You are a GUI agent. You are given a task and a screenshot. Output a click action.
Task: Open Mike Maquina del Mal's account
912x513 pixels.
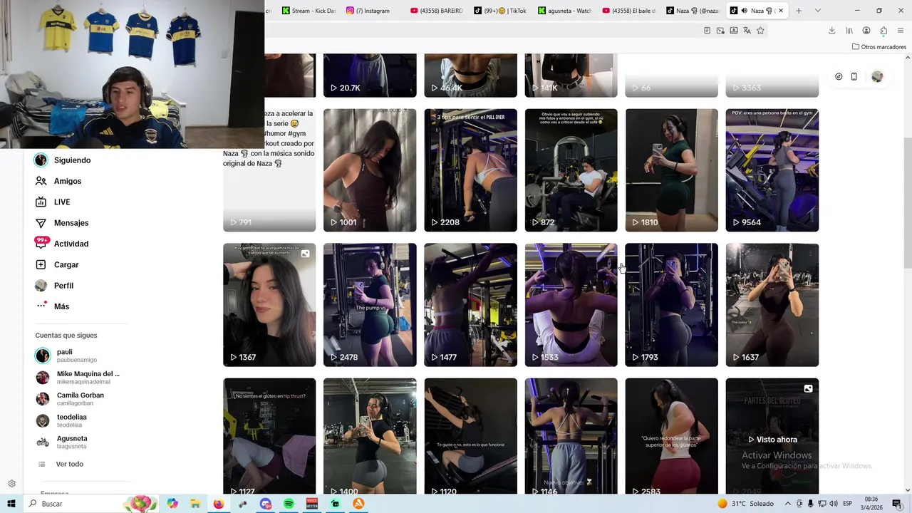(78, 378)
